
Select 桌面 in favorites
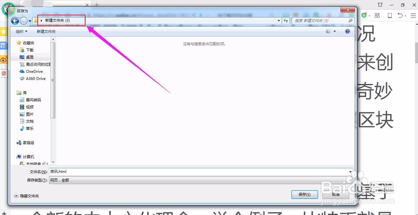point(27,57)
